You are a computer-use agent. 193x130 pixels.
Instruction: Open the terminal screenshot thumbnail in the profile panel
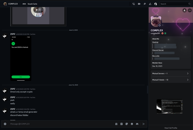point(169,106)
